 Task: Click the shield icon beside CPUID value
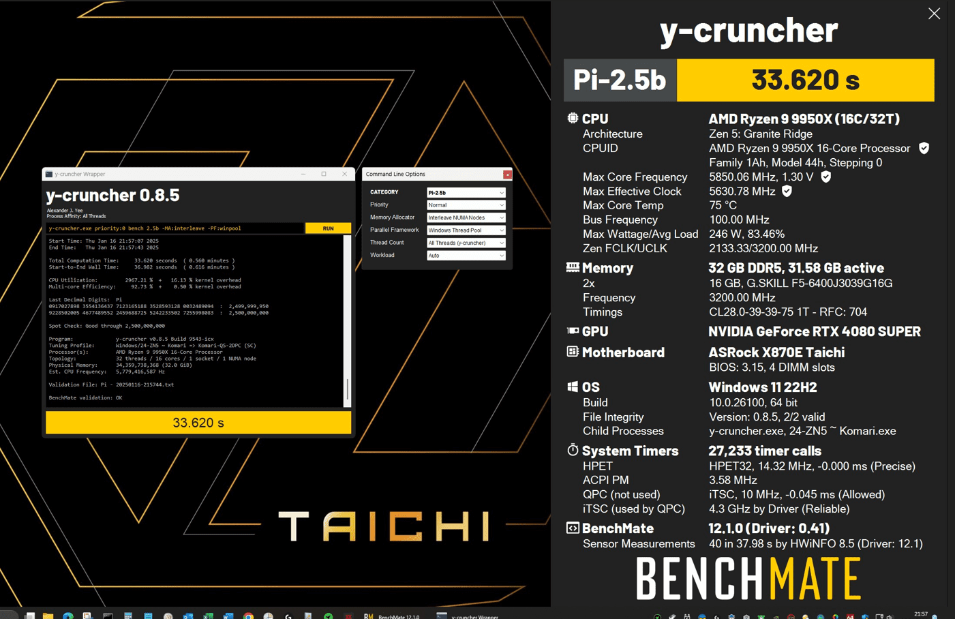(924, 148)
